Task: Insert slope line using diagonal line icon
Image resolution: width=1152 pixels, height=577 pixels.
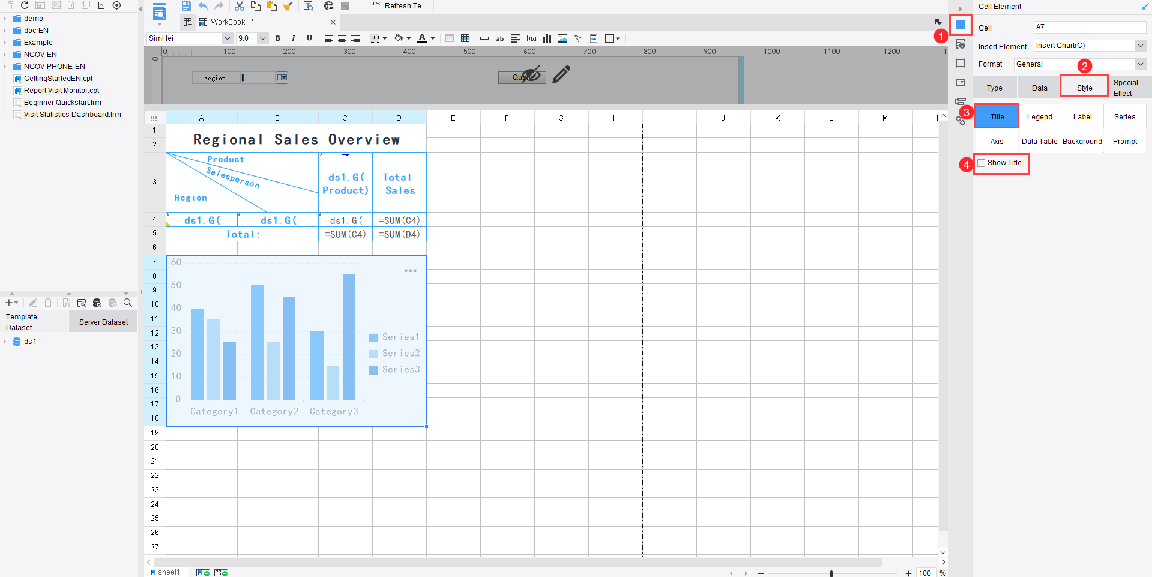Action: (578, 38)
